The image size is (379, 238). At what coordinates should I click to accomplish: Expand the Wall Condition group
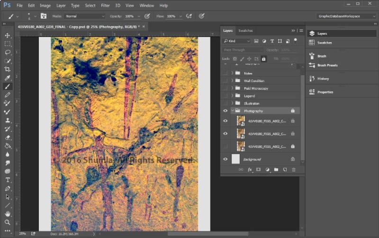[232, 81]
